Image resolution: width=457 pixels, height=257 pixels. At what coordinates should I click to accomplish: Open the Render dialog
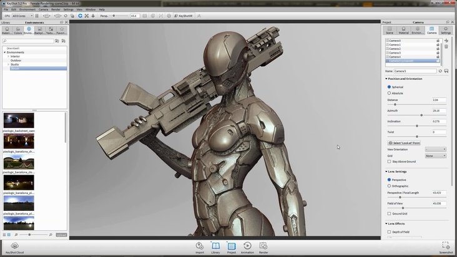coord(263,248)
